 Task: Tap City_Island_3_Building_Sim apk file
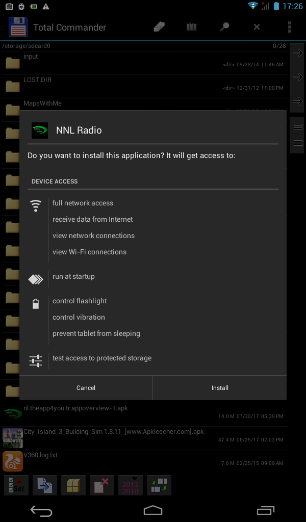(x=144, y=438)
